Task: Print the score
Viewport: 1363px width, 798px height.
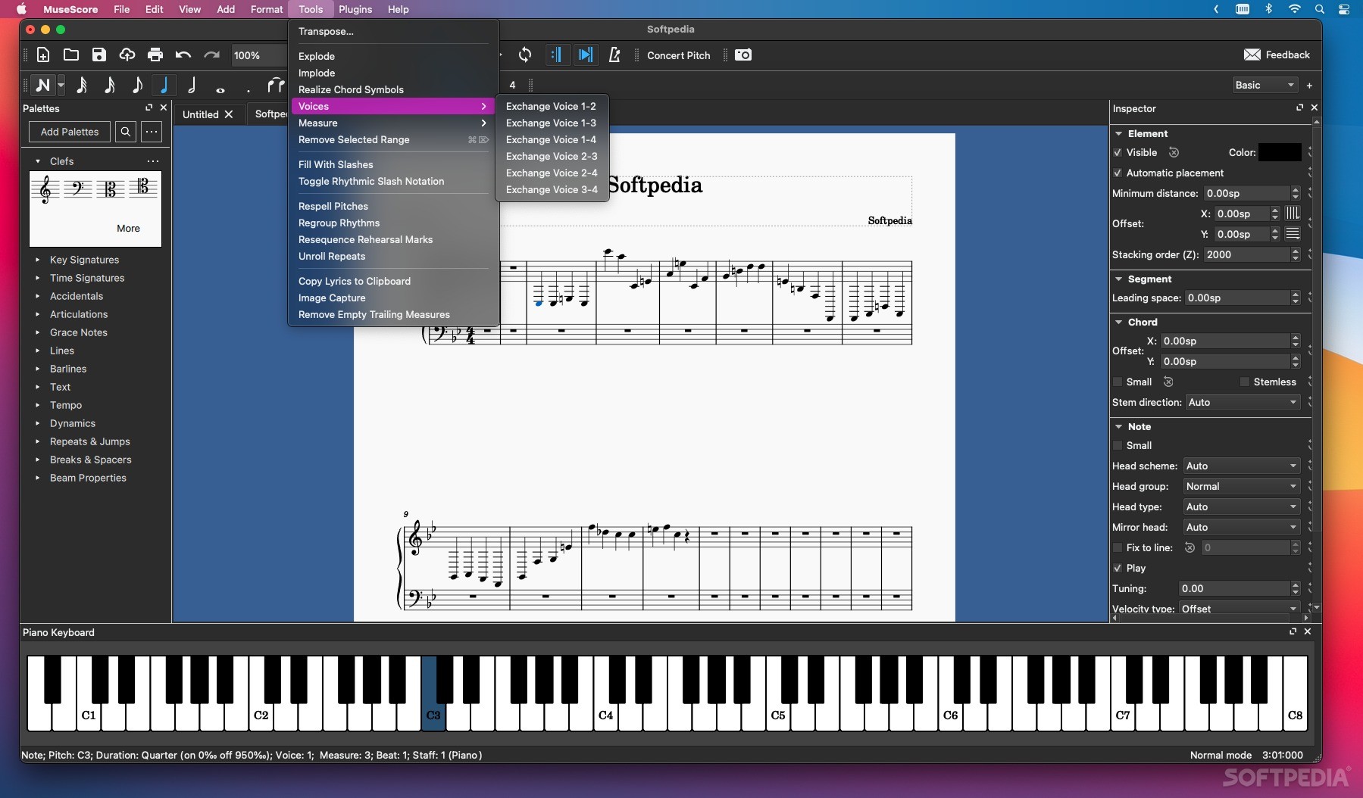Action: 155,55
